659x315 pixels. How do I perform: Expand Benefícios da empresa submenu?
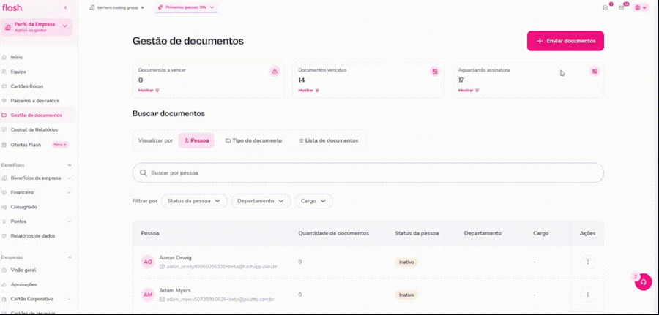[70, 178]
